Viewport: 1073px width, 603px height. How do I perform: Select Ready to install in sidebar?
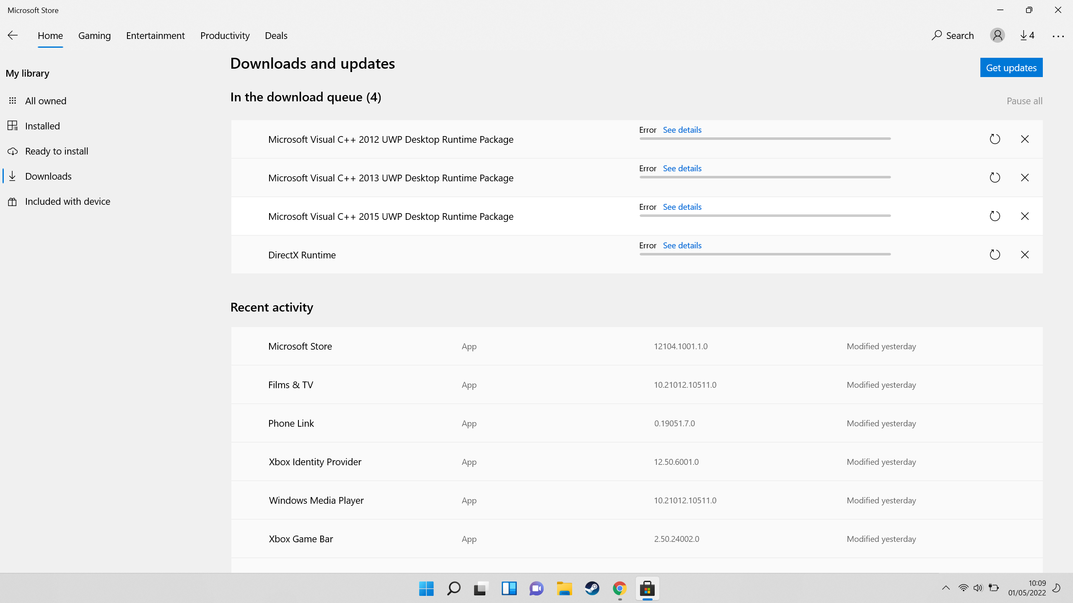57,151
